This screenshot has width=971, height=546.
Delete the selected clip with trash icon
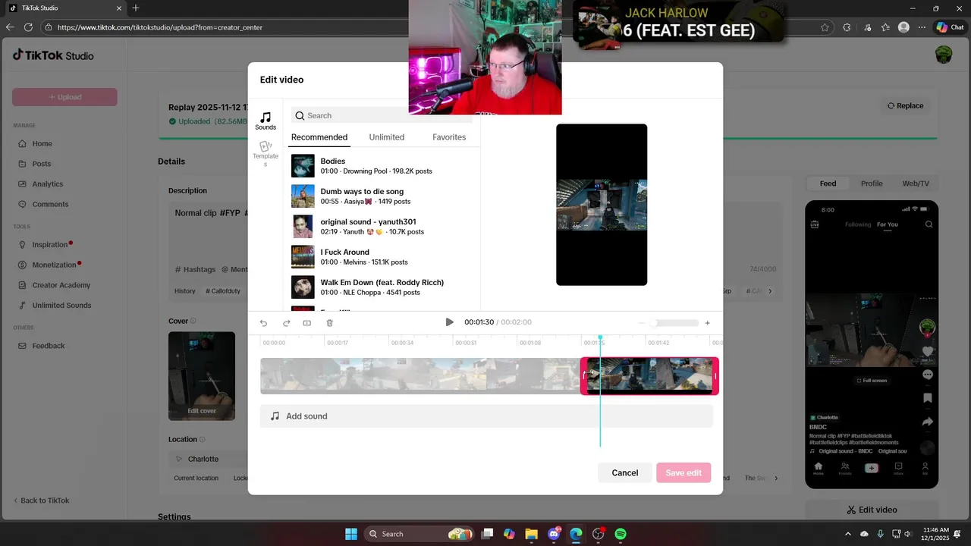[329, 323]
